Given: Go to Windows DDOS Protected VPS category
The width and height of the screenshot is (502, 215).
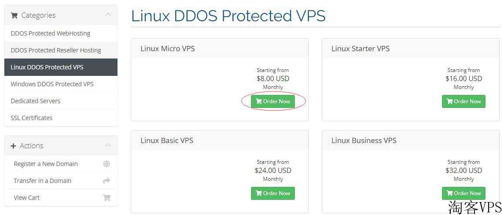Looking at the screenshot, I should (61, 84).
